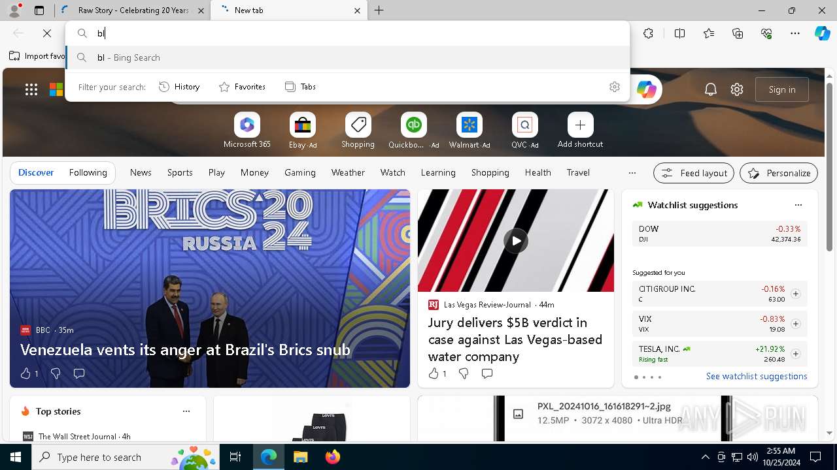Open Browser essentials heart icon
This screenshot has width=837, height=470.
(x=766, y=33)
